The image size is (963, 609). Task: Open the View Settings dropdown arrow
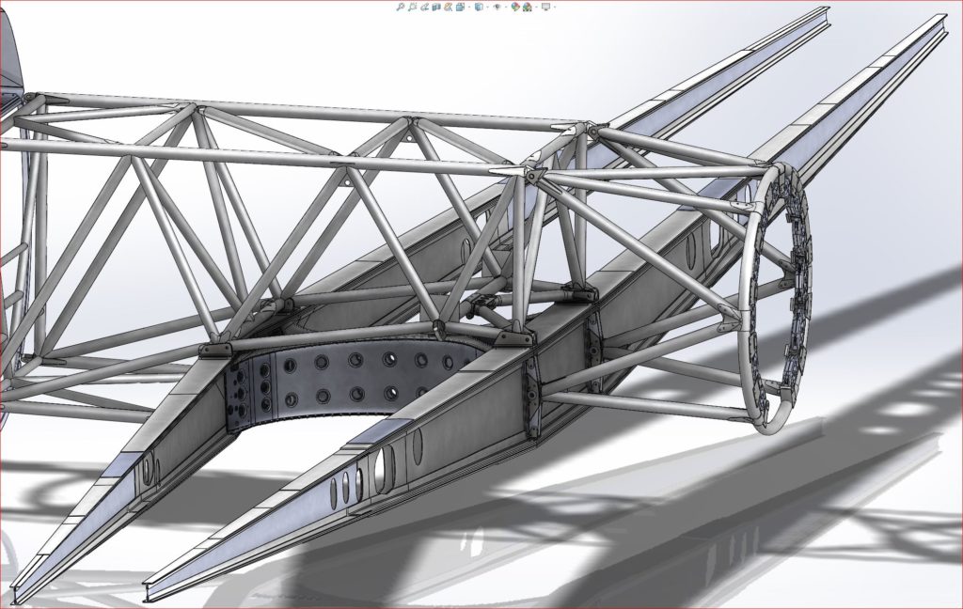555,8
